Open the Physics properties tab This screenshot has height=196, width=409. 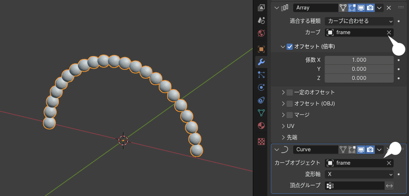click(x=261, y=87)
